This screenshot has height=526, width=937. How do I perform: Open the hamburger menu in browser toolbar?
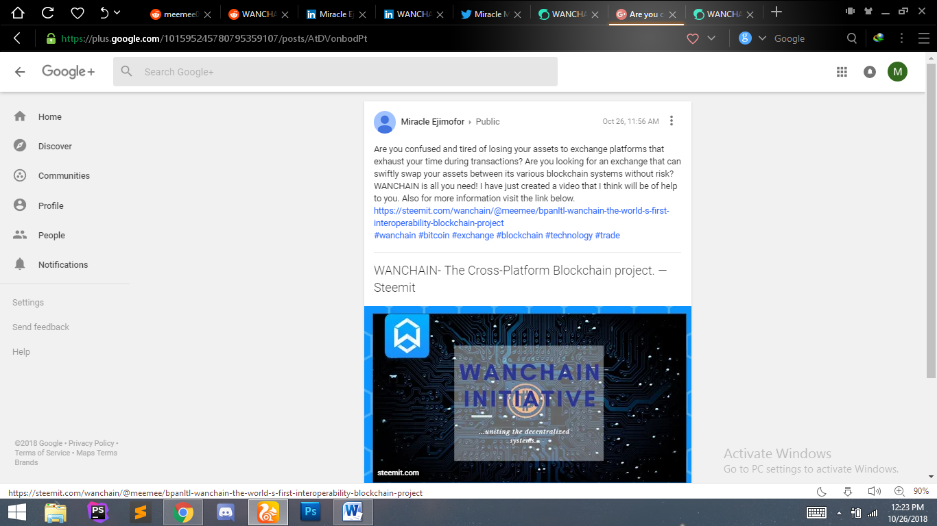(x=923, y=38)
